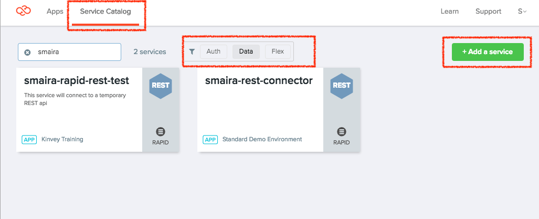Click REST hexagon icon on smaira-rest-connector
539x219 pixels.
point(342,85)
